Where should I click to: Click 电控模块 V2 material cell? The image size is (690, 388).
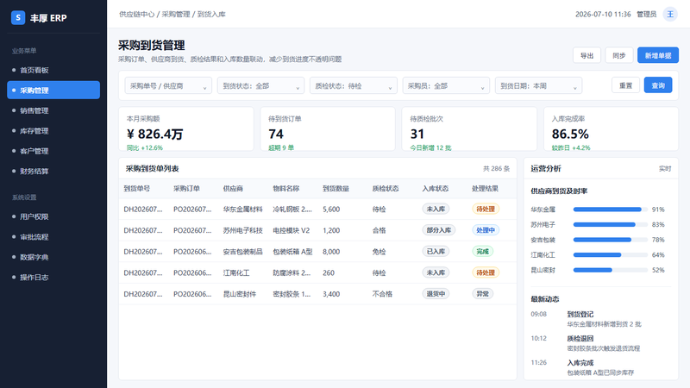tap(292, 230)
